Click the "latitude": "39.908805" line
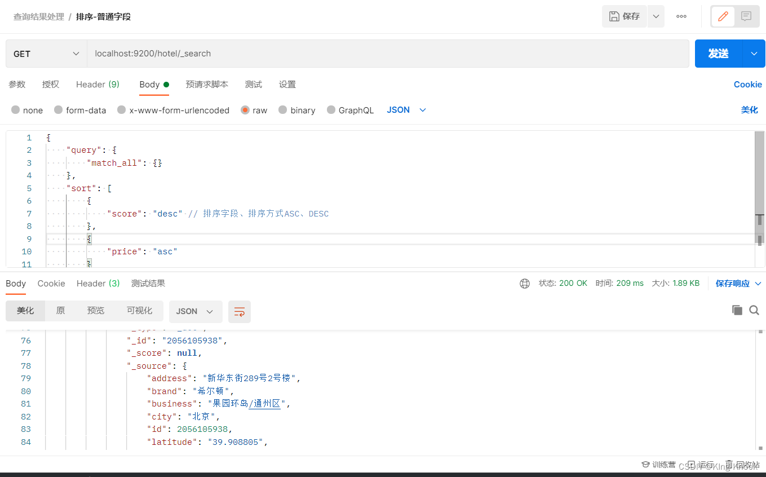Screen dimensions: 766x477 [207, 442]
